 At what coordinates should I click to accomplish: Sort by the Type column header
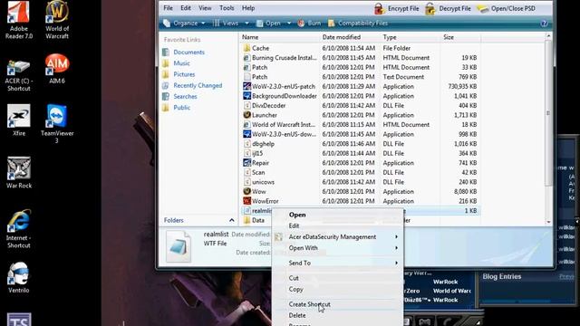pos(411,37)
